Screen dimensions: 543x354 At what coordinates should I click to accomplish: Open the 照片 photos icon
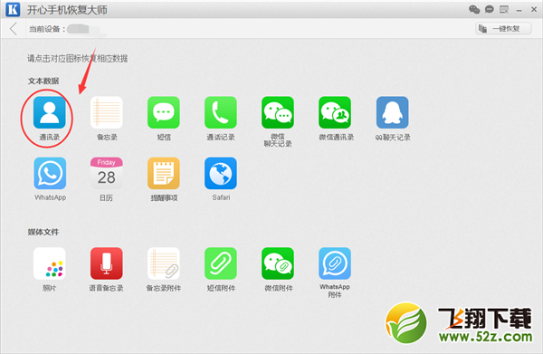coord(50,263)
